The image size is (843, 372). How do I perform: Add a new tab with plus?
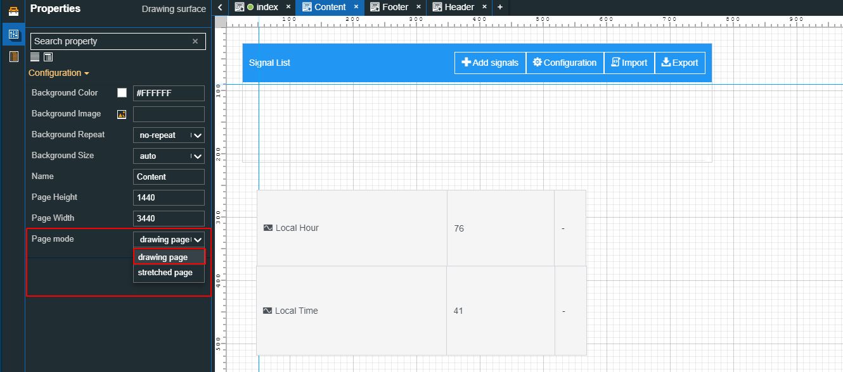(x=499, y=7)
